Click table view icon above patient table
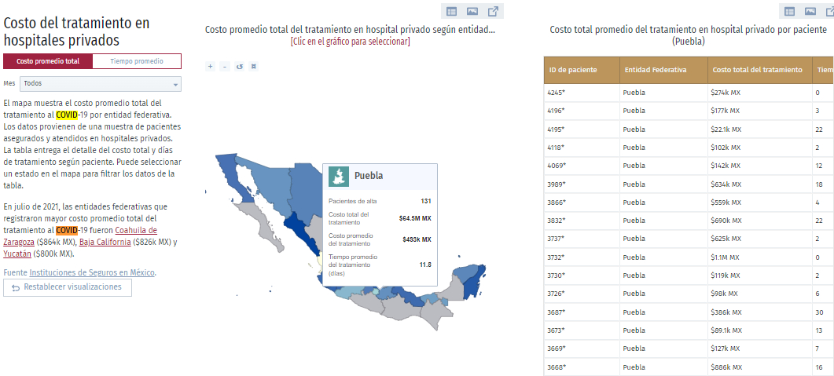The height and width of the screenshot is (376, 834). point(790,11)
